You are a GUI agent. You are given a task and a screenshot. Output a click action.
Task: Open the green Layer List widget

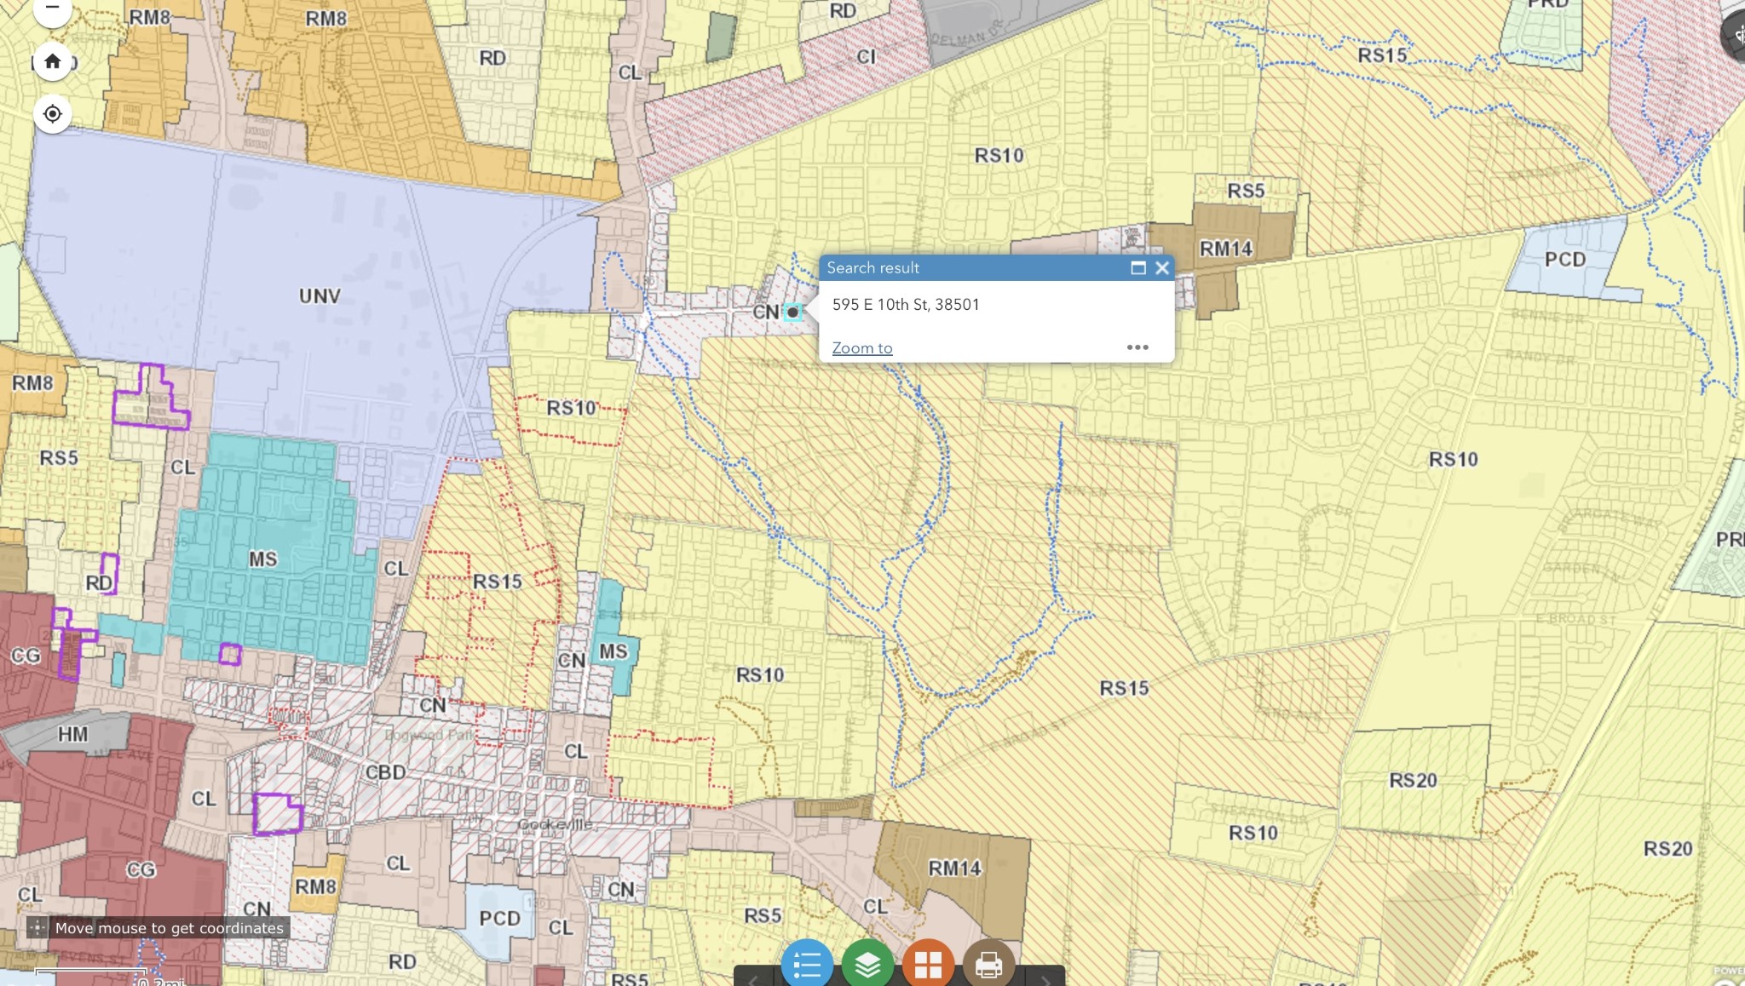(867, 964)
